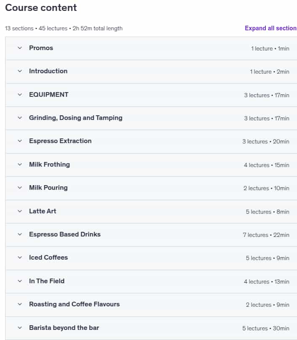The height and width of the screenshot is (340, 297).
Task: Expand the Iced Coffees chevron
Action: tap(20, 258)
